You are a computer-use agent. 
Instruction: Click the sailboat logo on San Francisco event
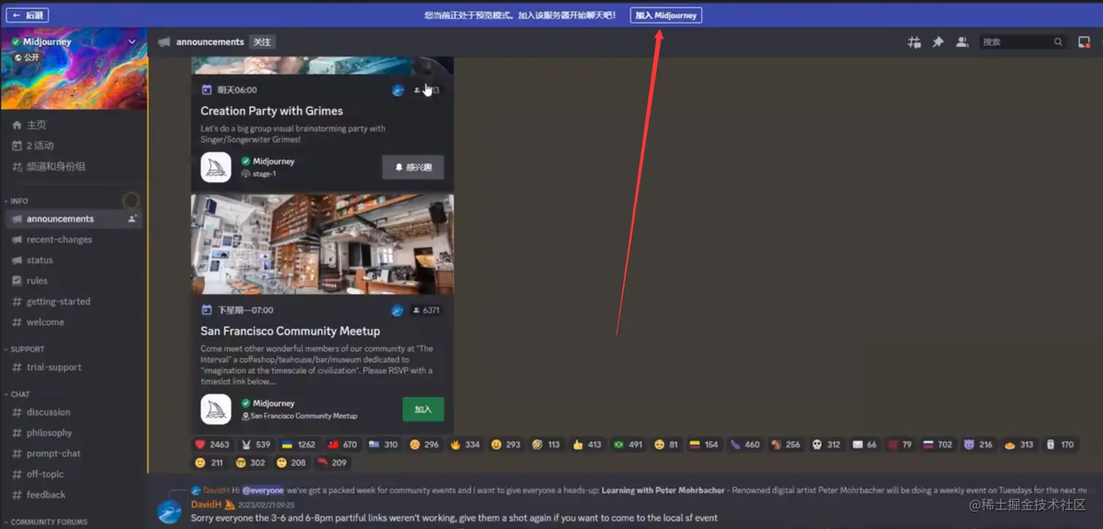[216, 410]
